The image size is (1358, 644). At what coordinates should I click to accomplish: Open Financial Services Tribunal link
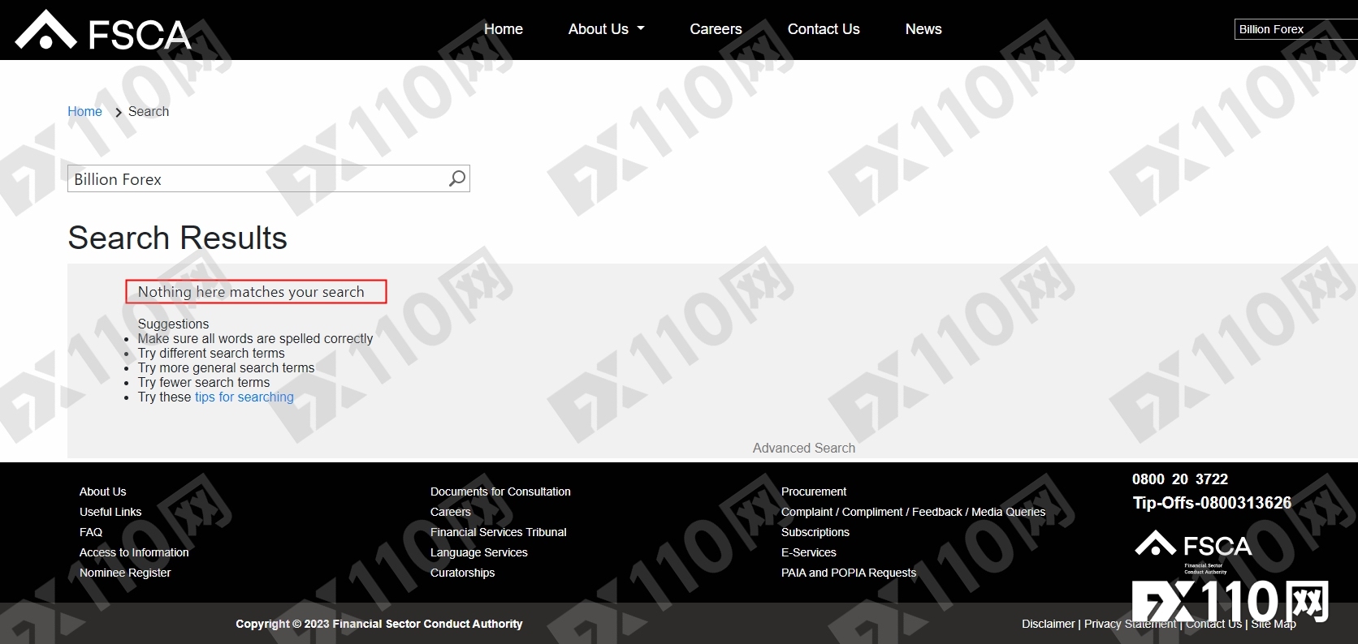click(499, 532)
